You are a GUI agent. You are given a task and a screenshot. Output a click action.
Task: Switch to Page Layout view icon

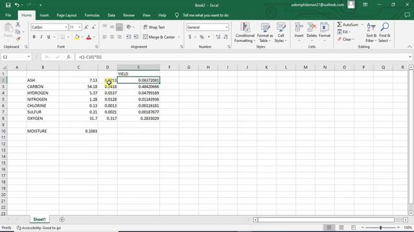(x=342, y=227)
